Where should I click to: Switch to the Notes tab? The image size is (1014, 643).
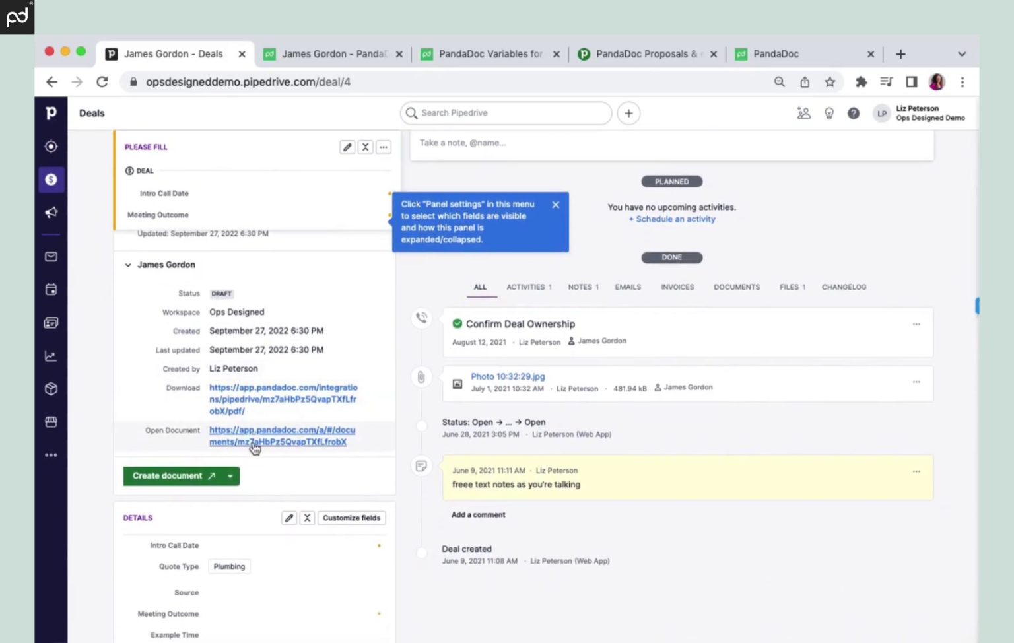[582, 287]
